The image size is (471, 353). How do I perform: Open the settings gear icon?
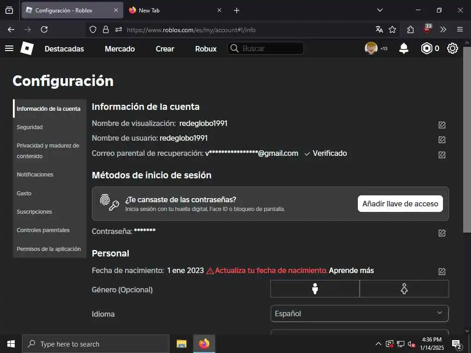pyautogui.click(x=453, y=48)
